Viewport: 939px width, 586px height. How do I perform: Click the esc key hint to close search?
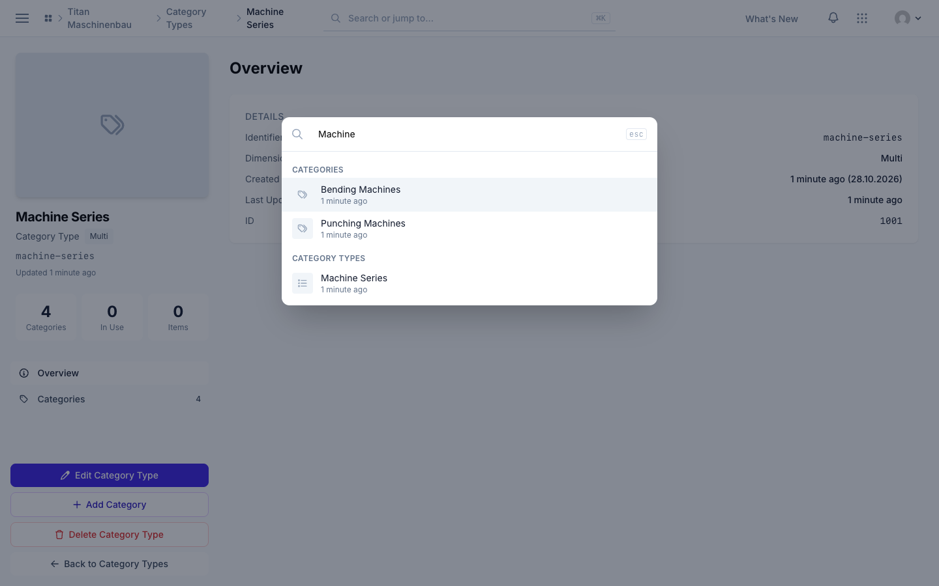(x=636, y=134)
